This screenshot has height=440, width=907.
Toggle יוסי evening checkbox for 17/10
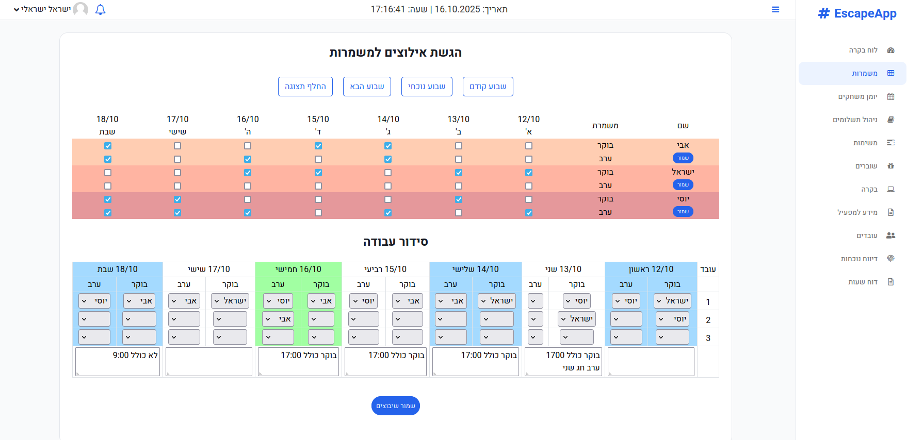[177, 213]
